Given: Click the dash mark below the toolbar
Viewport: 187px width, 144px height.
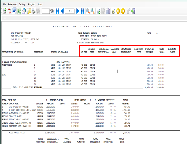Looking at the screenshot, I should [5, 18].
